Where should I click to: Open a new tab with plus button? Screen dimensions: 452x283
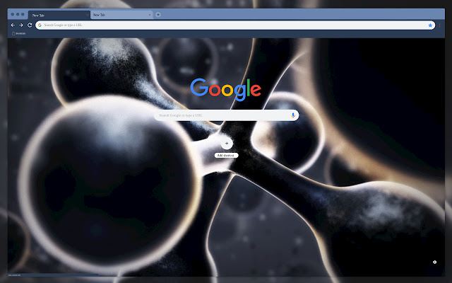158,15
